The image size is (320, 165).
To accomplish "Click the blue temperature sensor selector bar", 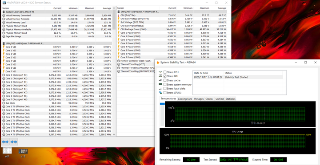I will [162, 104].
